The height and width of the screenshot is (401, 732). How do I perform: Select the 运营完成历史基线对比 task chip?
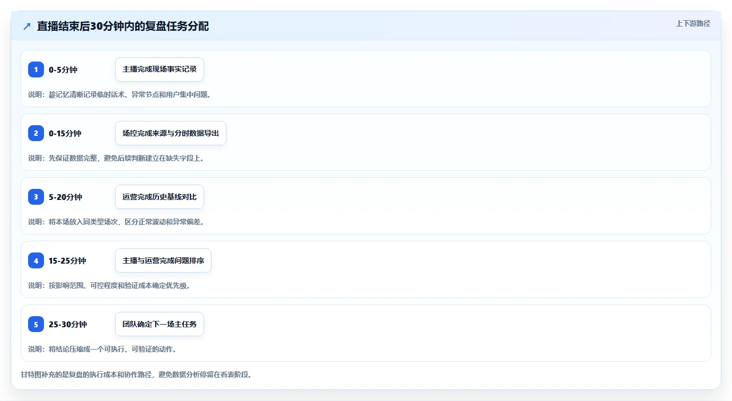pyautogui.click(x=160, y=197)
